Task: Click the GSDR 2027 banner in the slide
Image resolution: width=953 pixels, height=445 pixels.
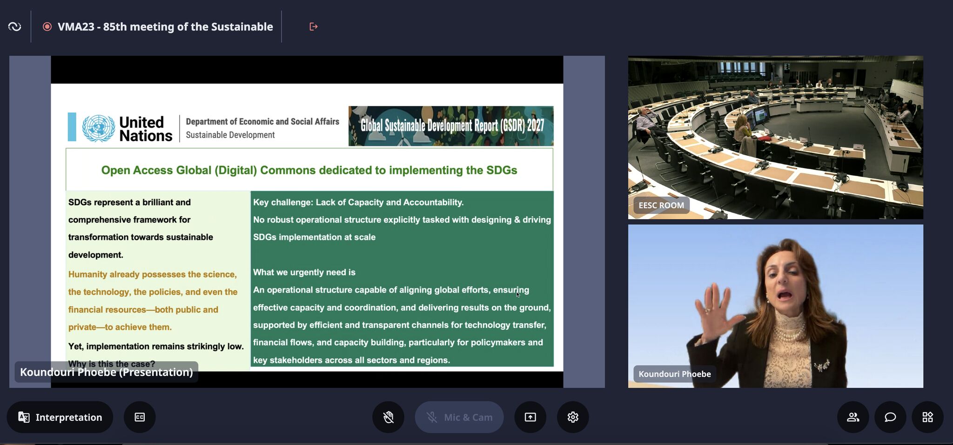Action: pyautogui.click(x=451, y=126)
